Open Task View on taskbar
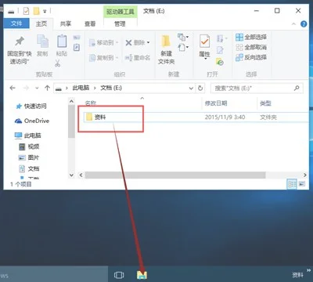Image resolution: width=313 pixels, height=282 pixels. (119, 275)
